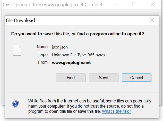Open the "What's the risk?" link

click(116, 111)
